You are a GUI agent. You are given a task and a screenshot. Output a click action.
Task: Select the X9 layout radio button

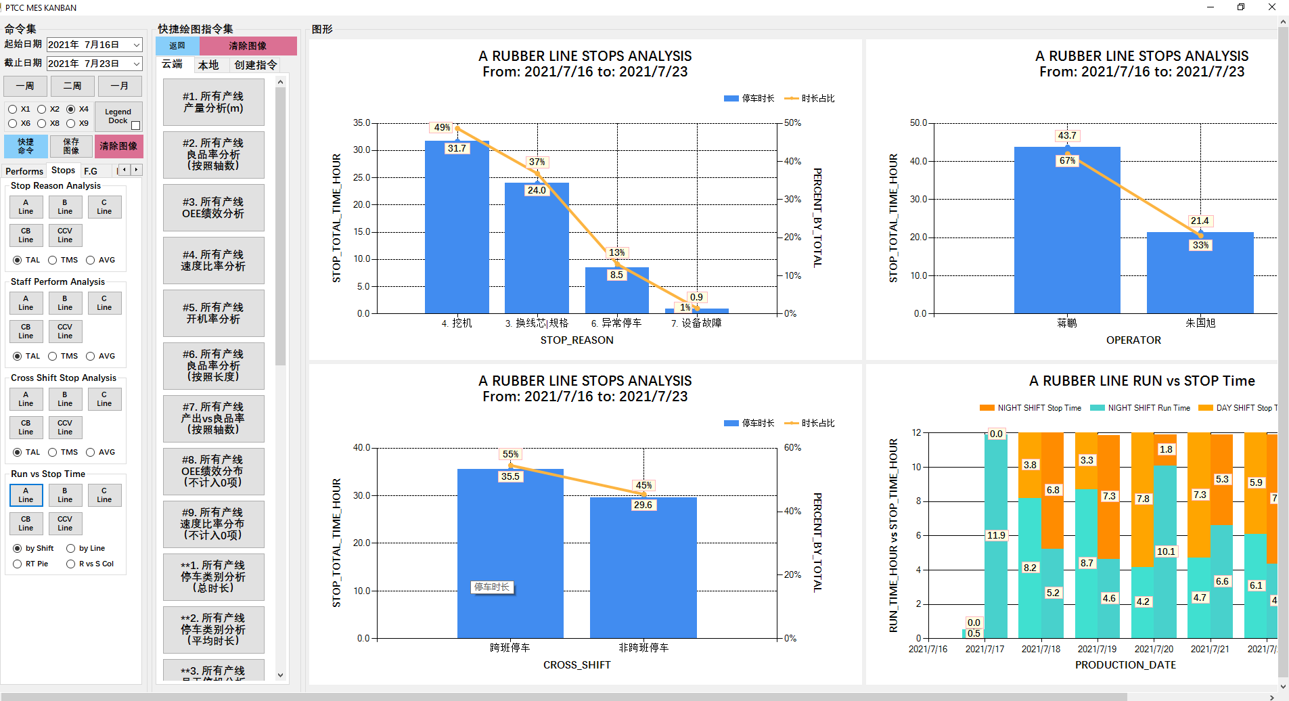71,123
